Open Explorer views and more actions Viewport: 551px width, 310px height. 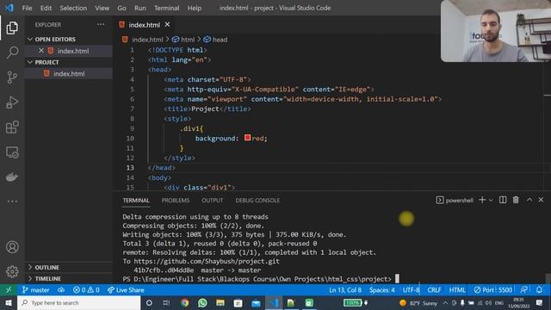(101, 24)
